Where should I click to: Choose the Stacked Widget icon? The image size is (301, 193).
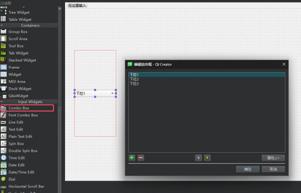pos(4,60)
